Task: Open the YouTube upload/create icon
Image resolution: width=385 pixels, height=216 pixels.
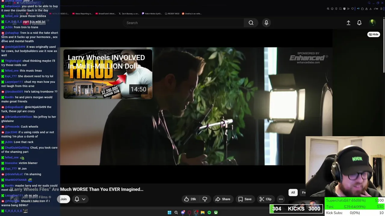Action: (348, 23)
